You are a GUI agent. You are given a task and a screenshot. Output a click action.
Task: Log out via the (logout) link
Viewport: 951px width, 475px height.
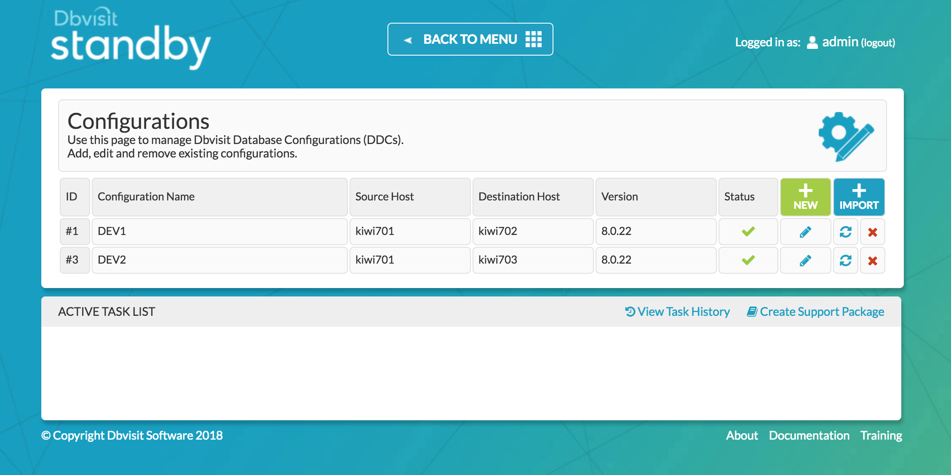tap(878, 43)
